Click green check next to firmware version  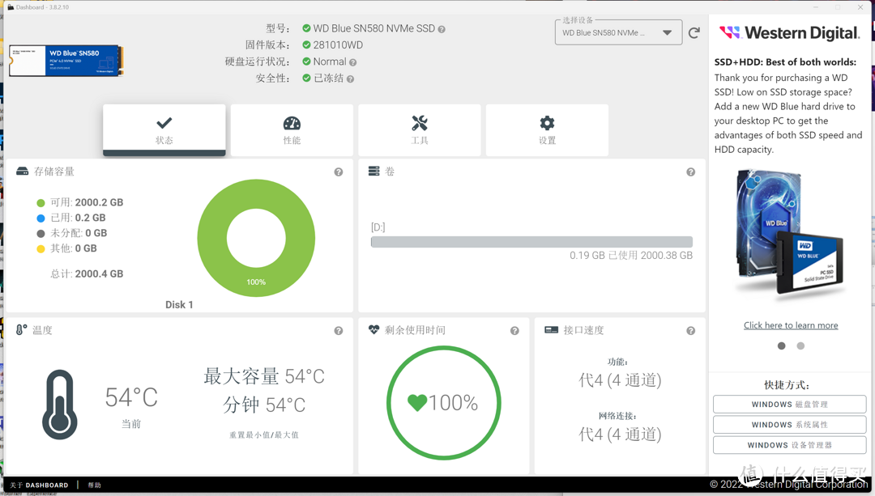pyautogui.click(x=306, y=45)
